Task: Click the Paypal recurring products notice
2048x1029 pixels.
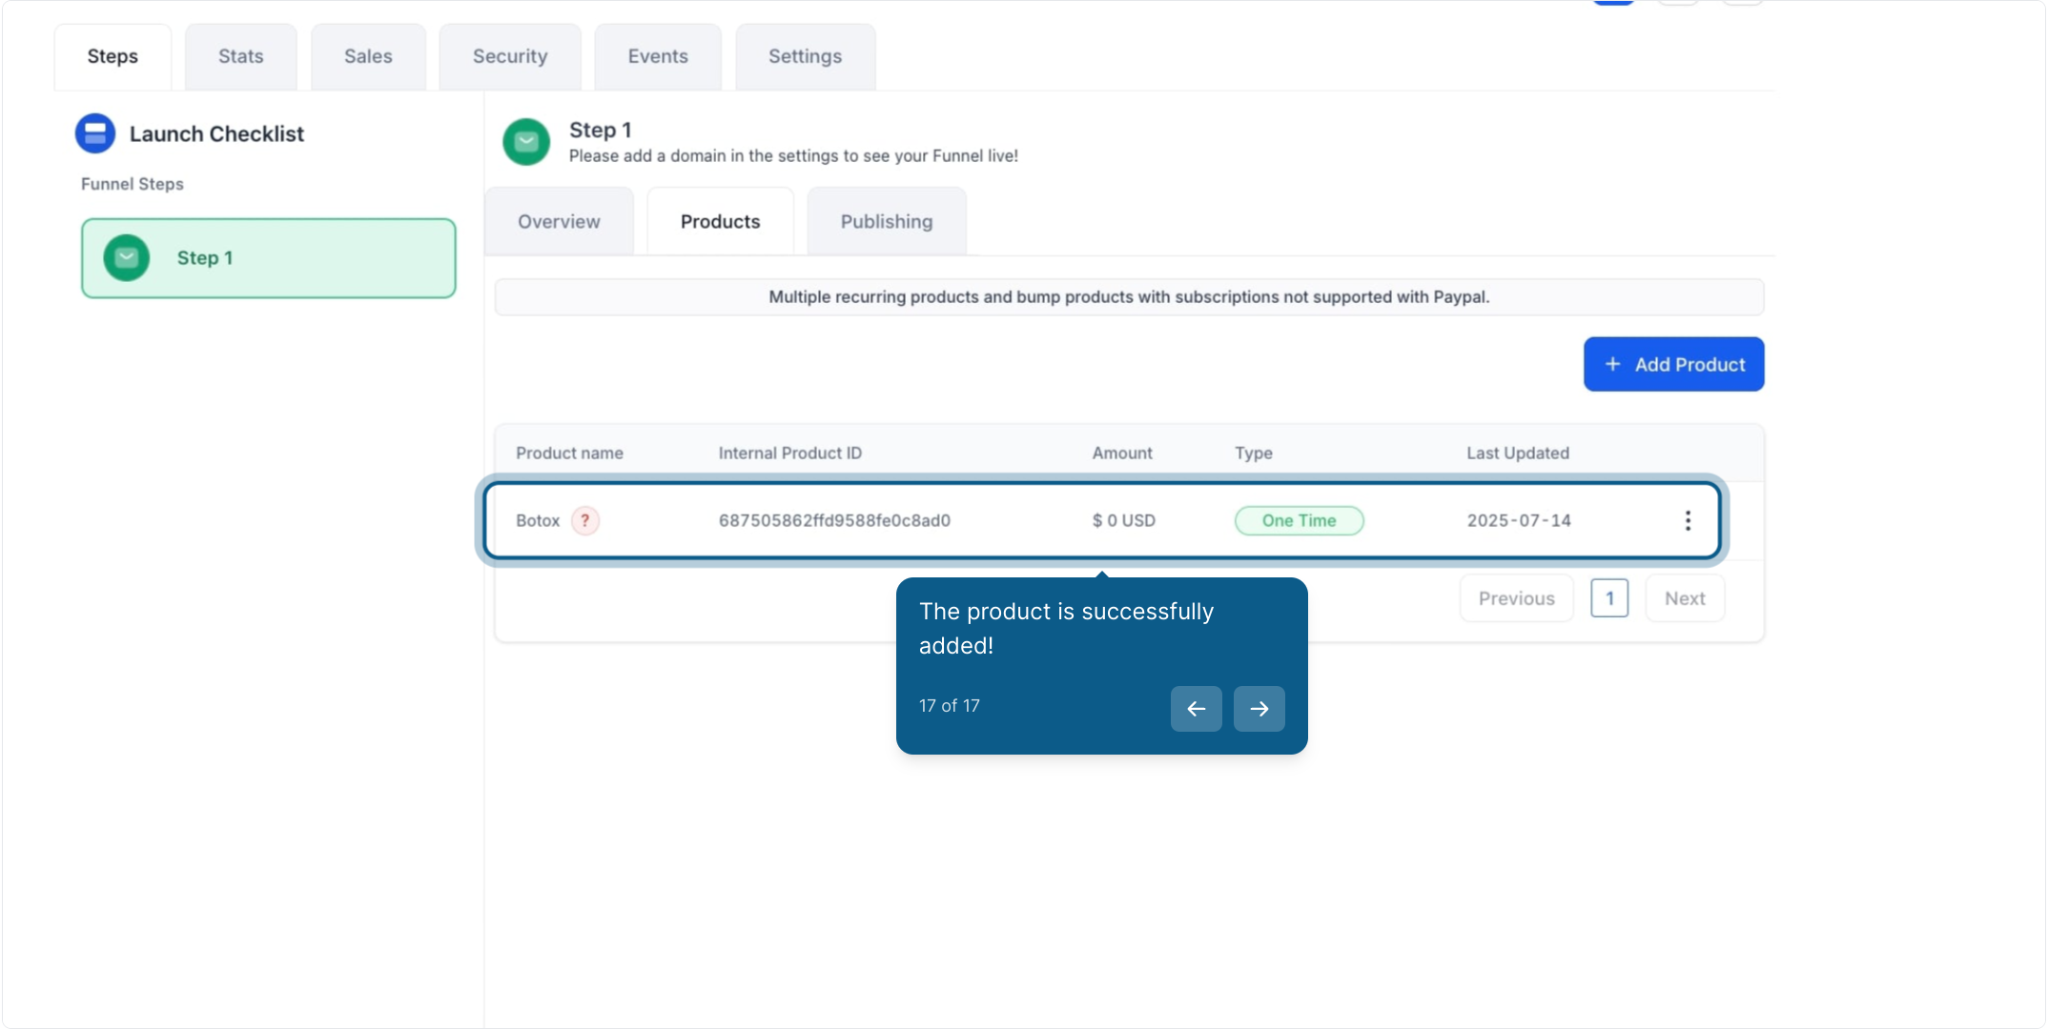Action: coord(1129,297)
